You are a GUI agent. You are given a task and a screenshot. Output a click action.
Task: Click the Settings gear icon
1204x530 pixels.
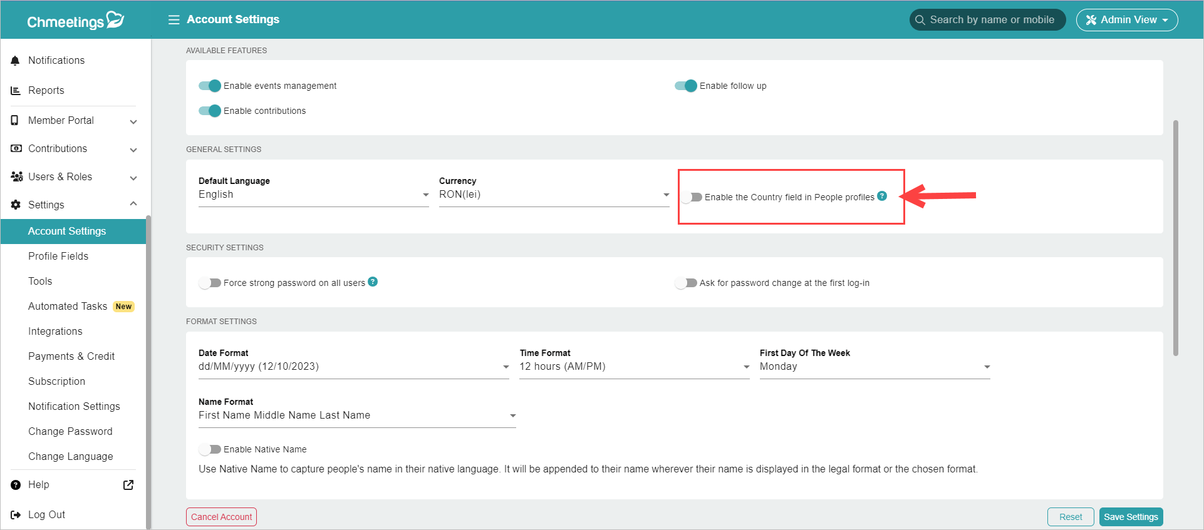point(16,205)
